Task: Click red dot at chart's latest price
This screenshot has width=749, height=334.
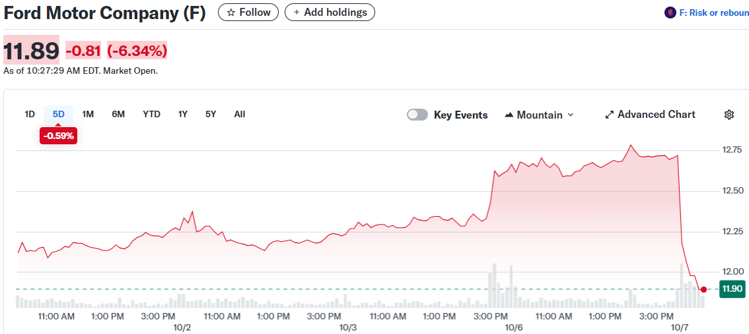Action: 703,289
